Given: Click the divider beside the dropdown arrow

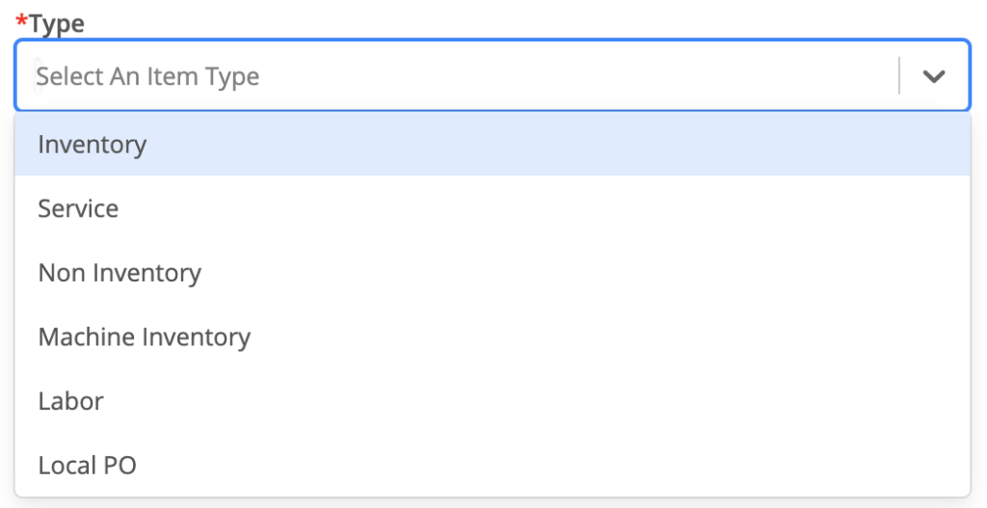Looking at the screenshot, I should pos(899,76).
